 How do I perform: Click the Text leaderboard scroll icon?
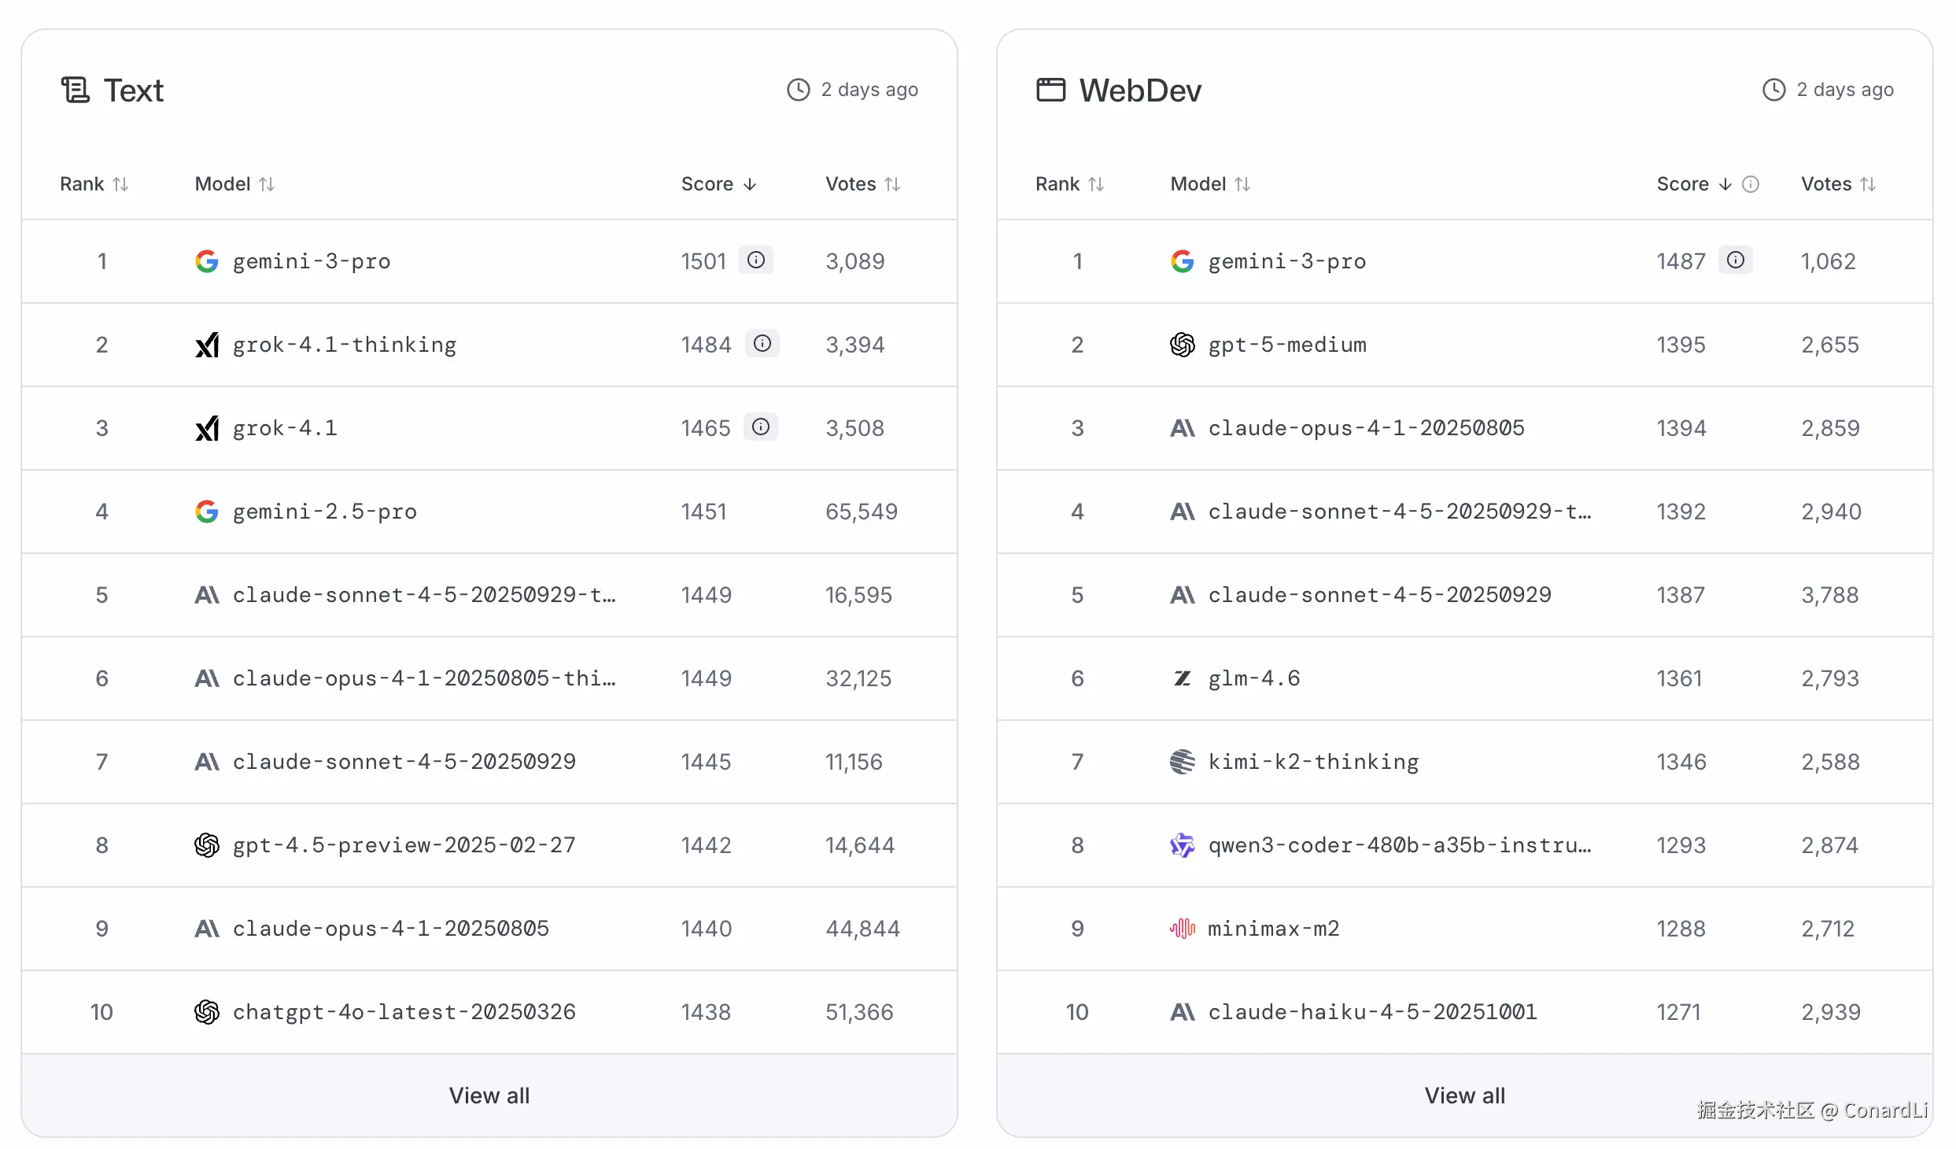(76, 91)
